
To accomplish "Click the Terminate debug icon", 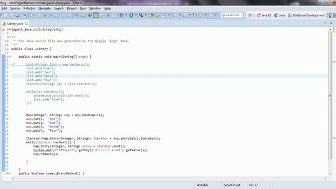I will tap(45, 15).
